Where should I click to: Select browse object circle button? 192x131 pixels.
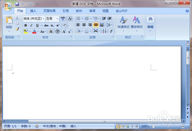click(187, 113)
